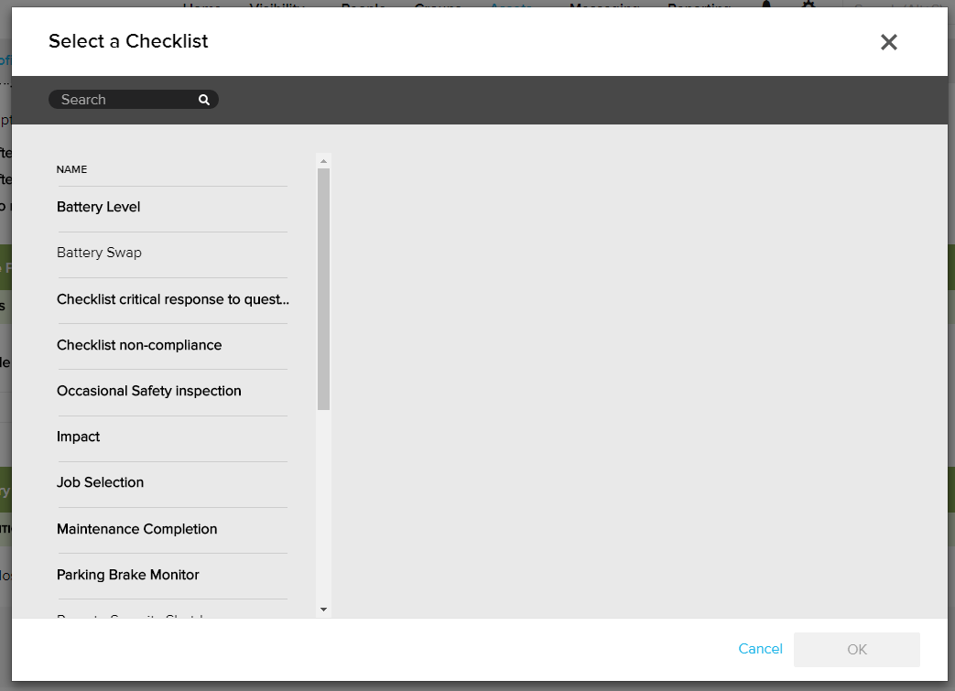Click the partially visible last list item
This screenshot has height=691, width=955.
[128, 614]
